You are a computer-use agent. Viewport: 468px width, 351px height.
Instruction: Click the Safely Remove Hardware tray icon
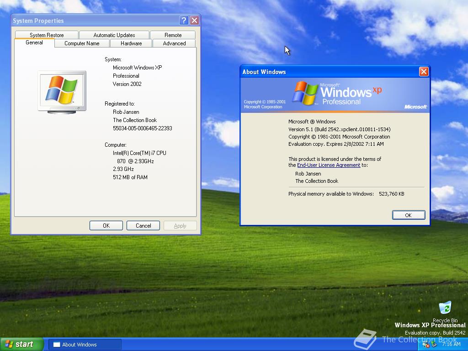coord(434,345)
